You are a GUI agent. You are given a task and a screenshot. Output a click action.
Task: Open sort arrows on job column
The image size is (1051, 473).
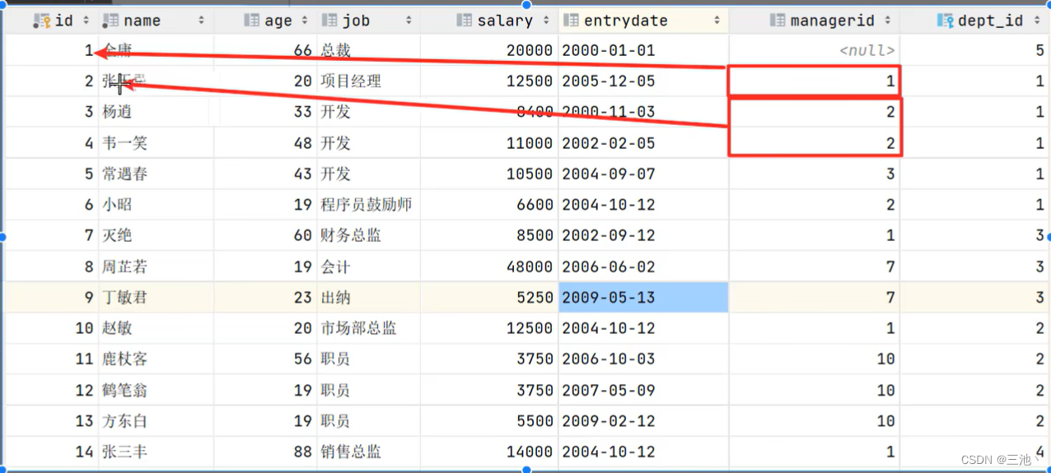click(x=409, y=21)
